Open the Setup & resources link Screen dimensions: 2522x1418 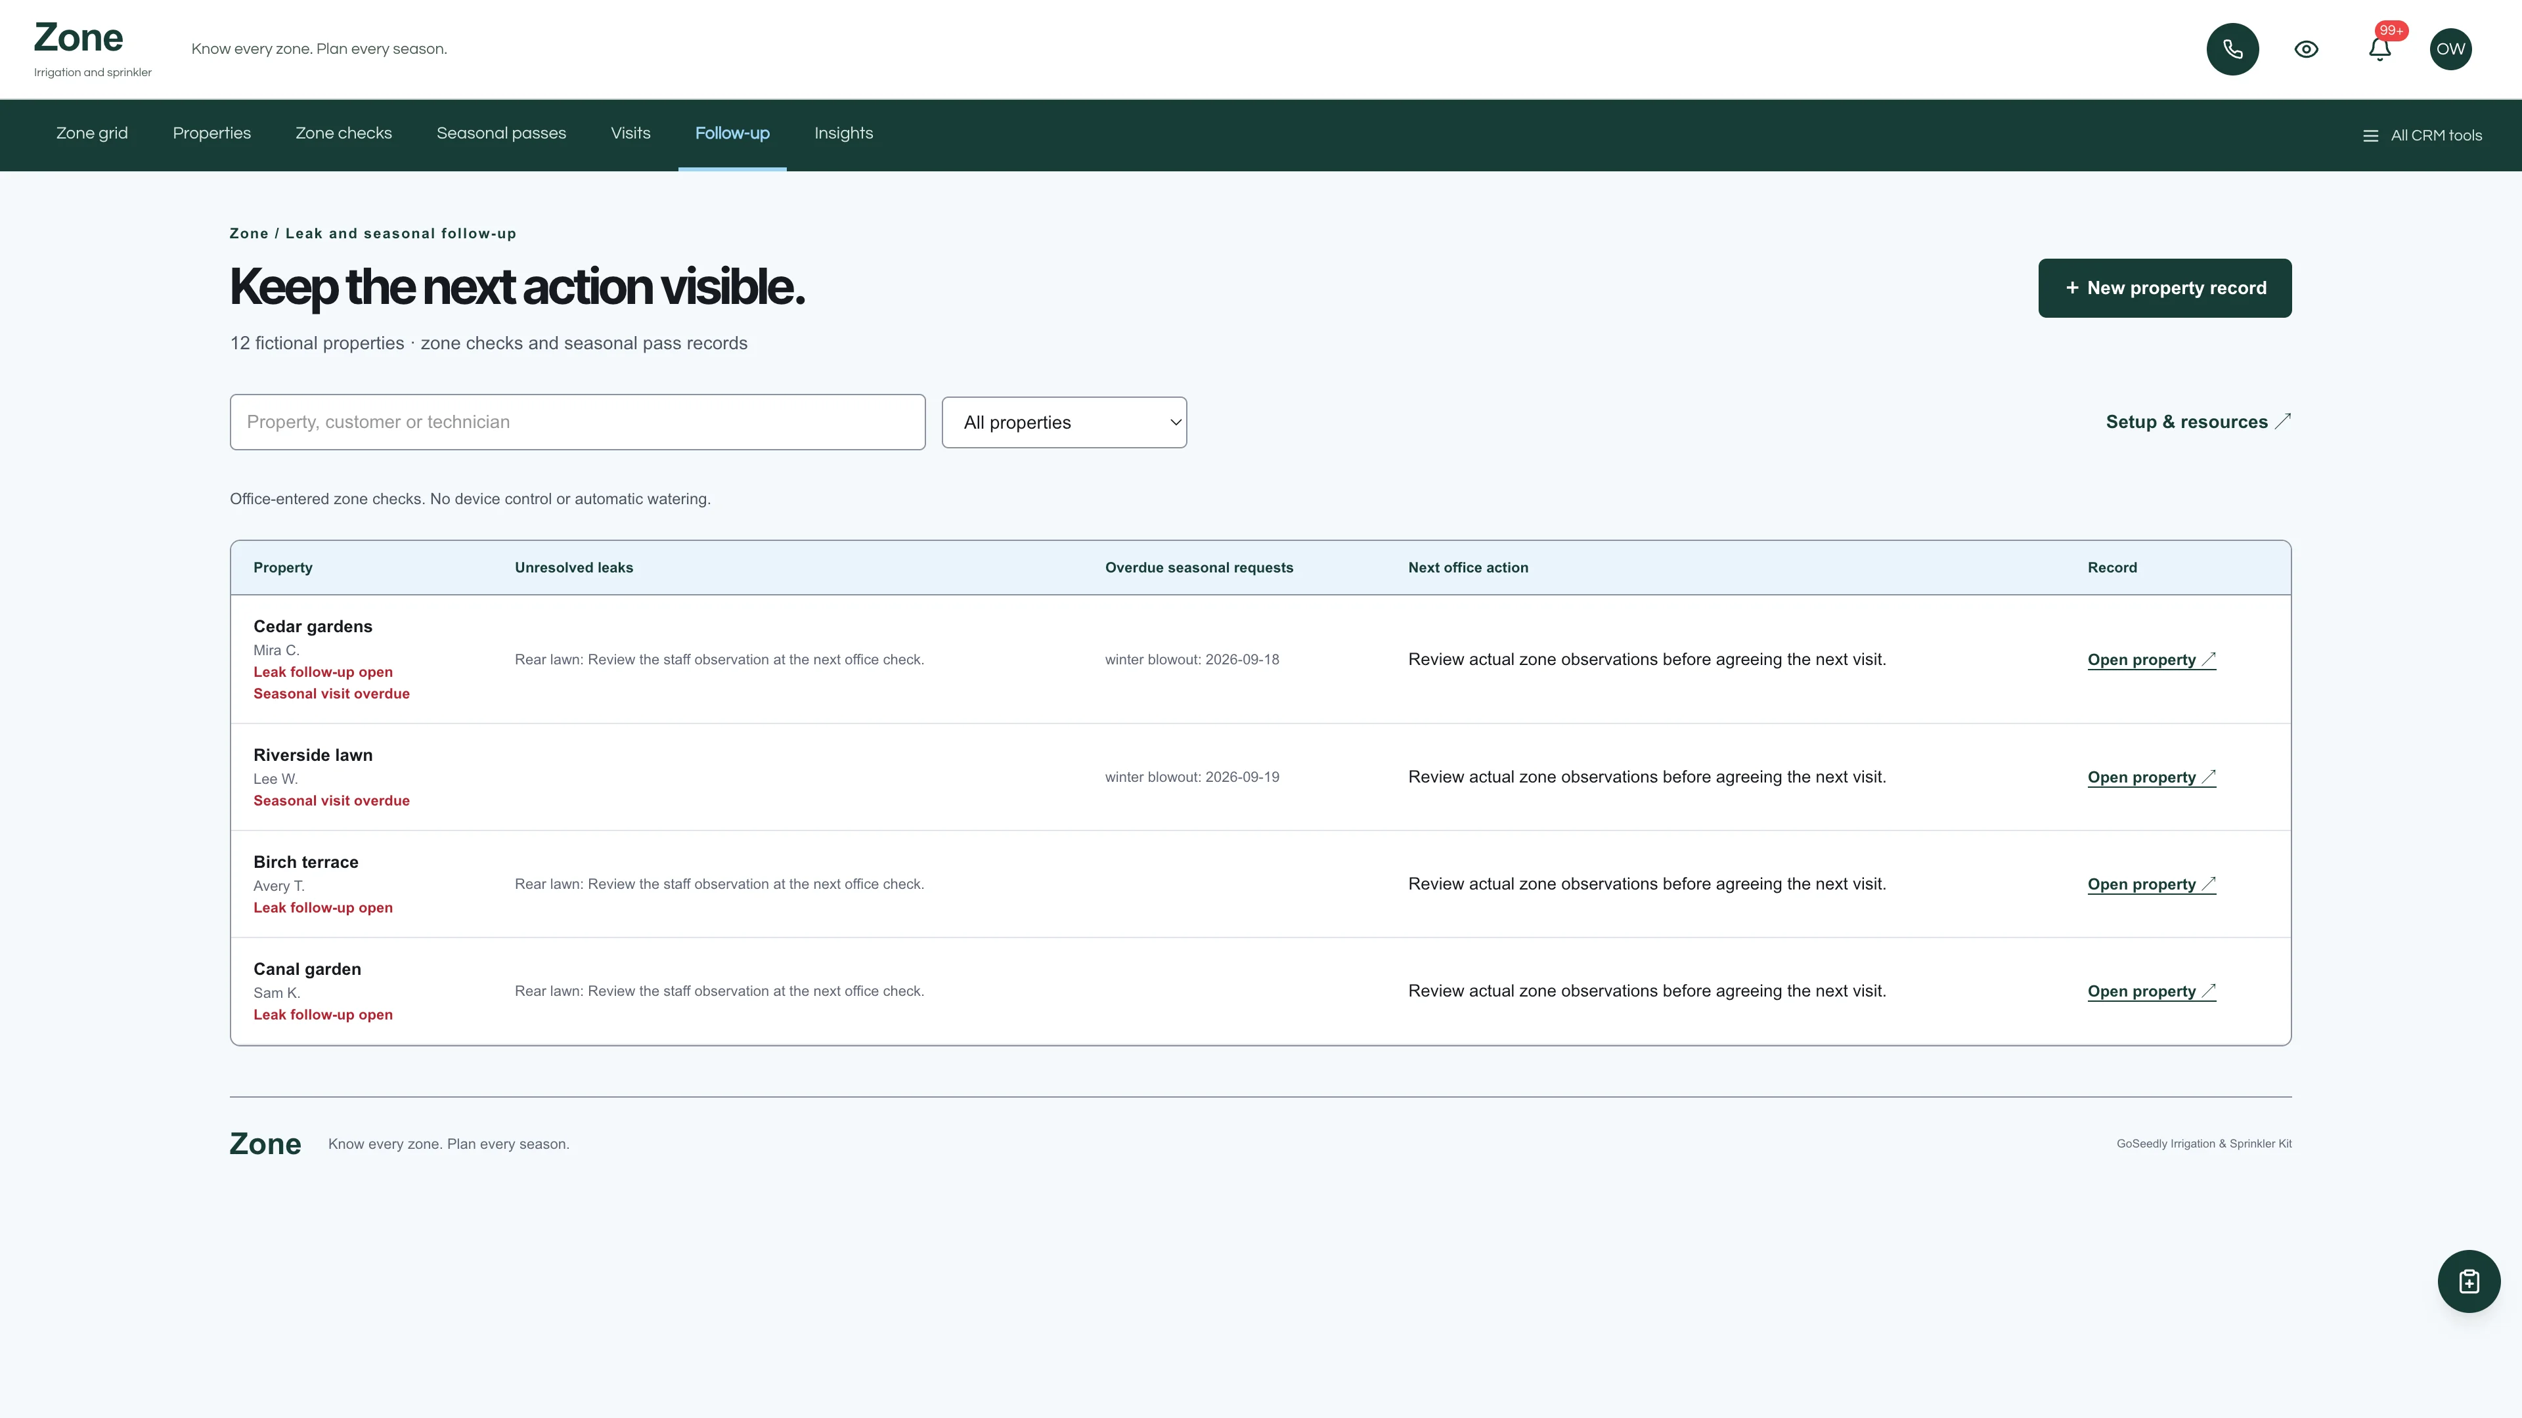pos(2198,421)
